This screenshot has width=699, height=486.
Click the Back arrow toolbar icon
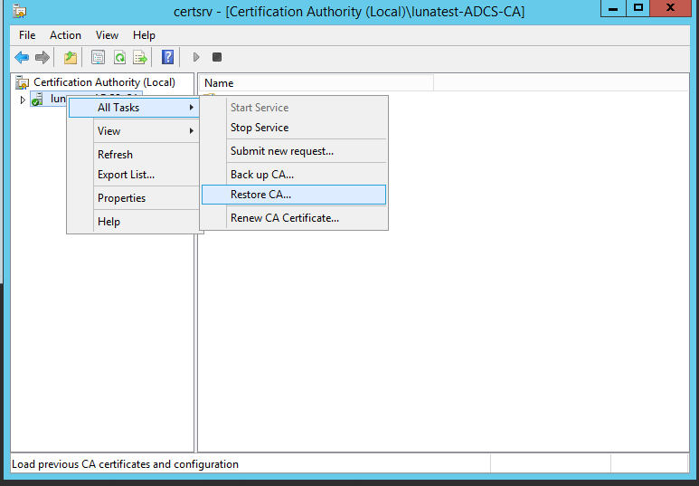click(22, 57)
